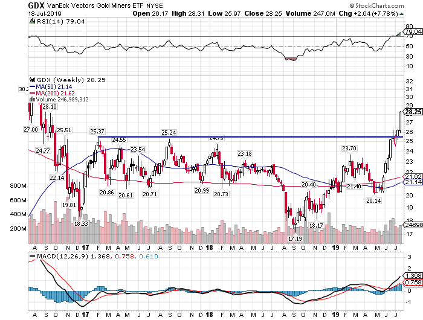
Task: Click the '17' year label on price time axis
Action: pos(85,248)
